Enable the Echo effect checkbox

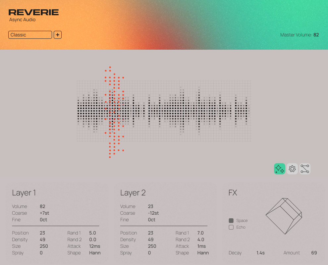click(x=231, y=227)
